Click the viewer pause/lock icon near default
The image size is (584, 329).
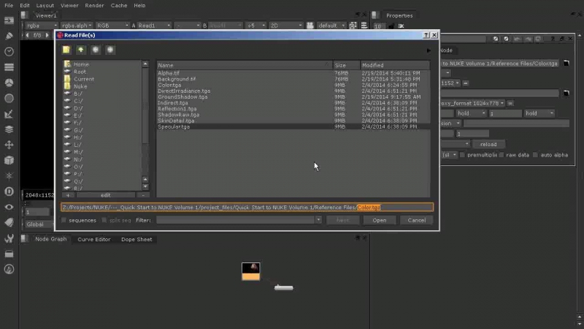point(310,26)
